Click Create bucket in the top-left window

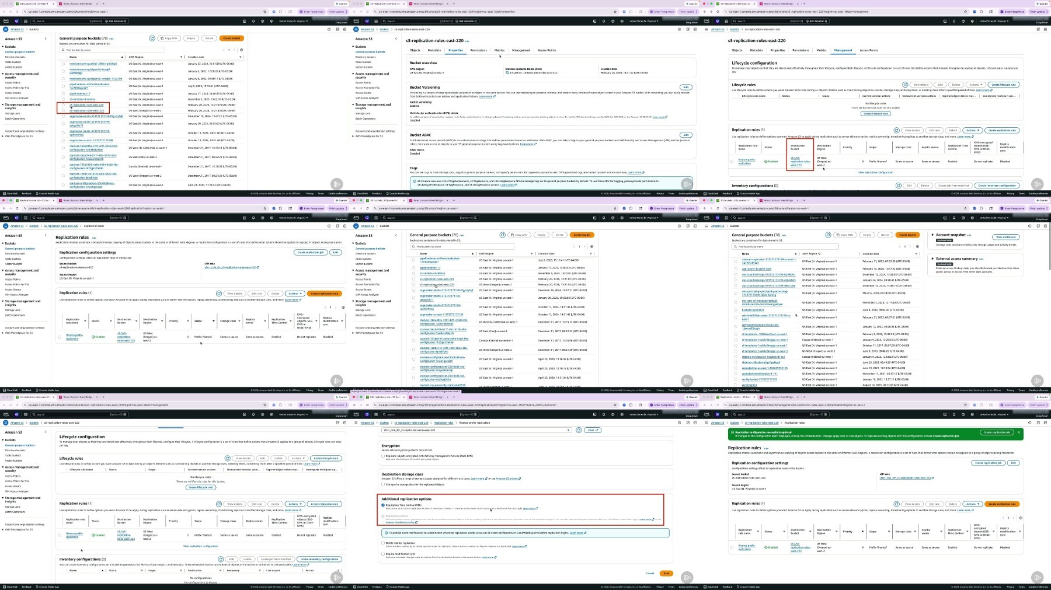232,39
